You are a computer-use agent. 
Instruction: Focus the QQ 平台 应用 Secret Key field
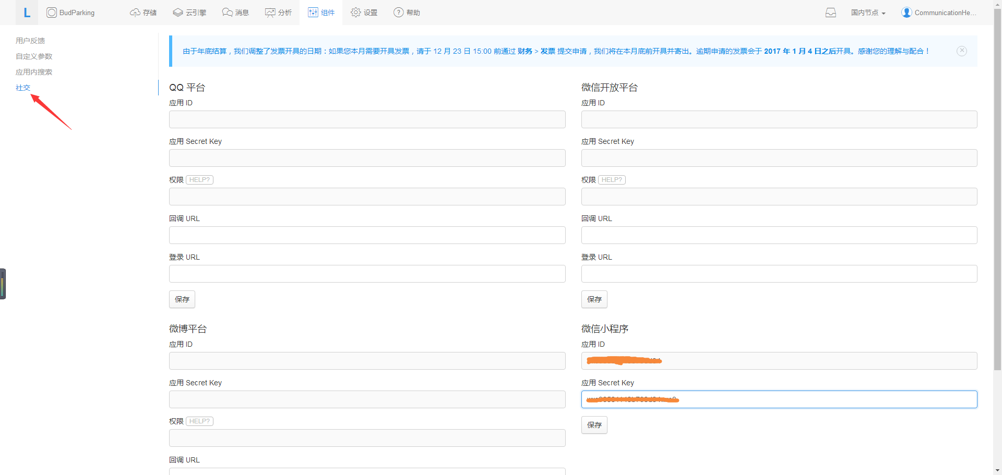point(367,158)
